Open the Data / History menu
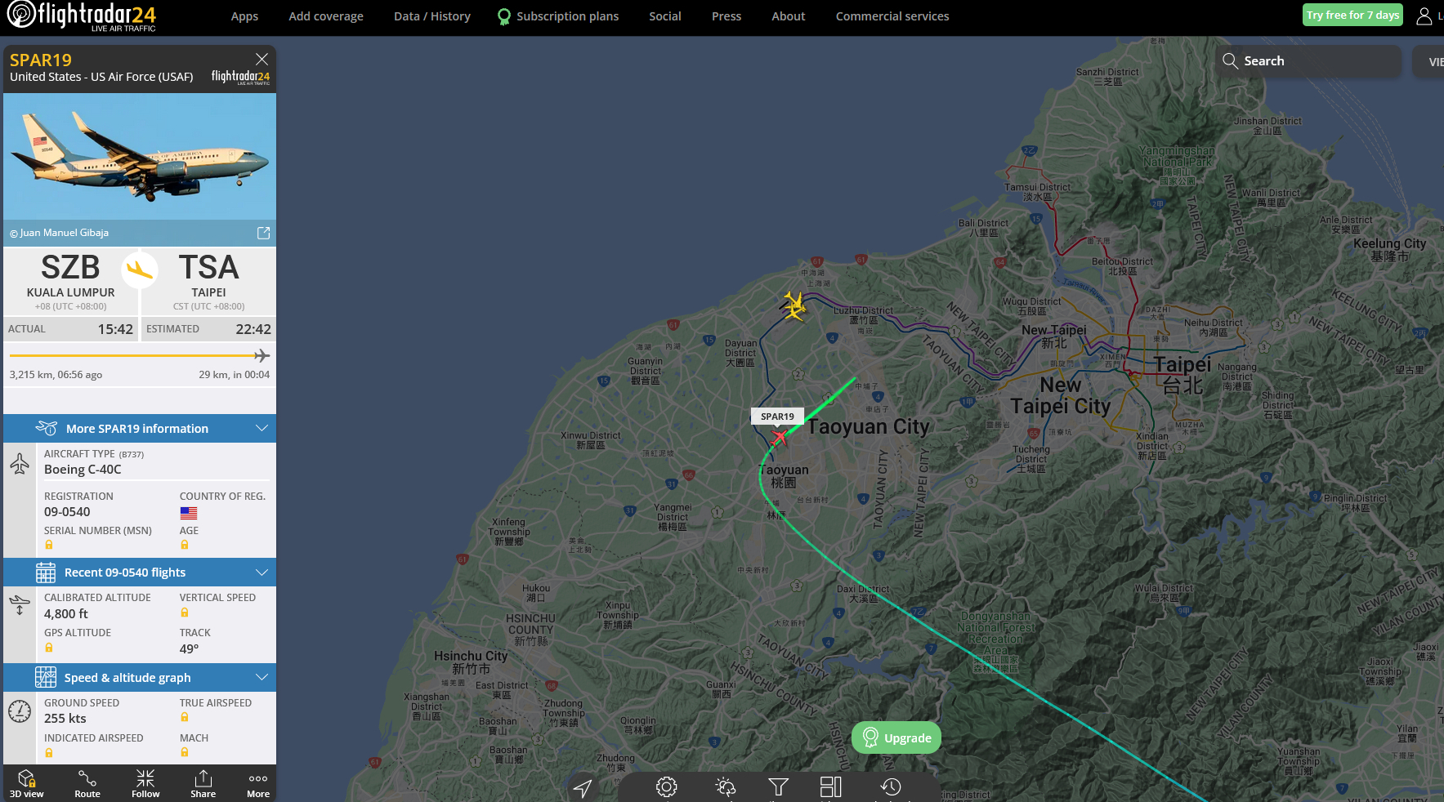Screen dimensions: 1444x802 tap(432, 16)
